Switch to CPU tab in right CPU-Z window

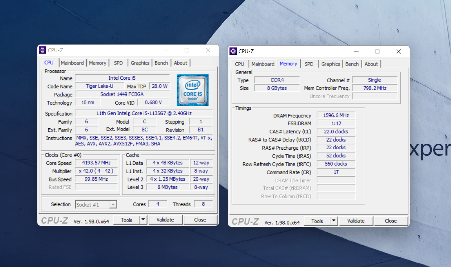click(240, 64)
